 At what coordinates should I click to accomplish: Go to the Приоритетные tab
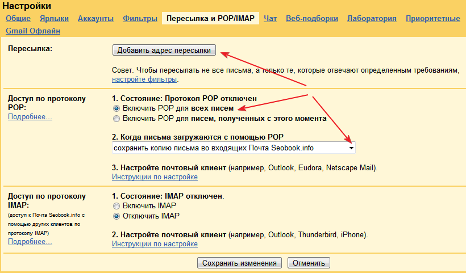click(433, 18)
